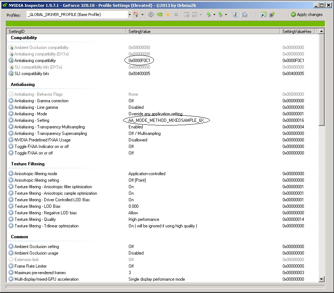Click the SettingValueHex column header
Image resolution: width=334 pixels, height=293 pixels.
click(x=297, y=32)
